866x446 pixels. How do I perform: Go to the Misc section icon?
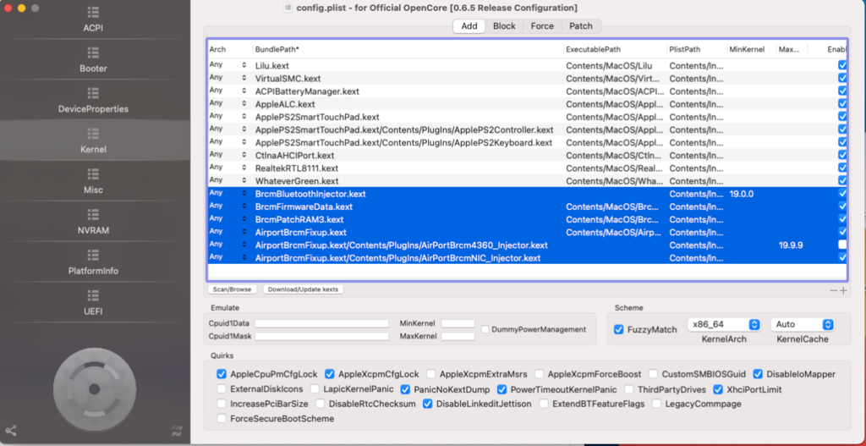(x=93, y=175)
